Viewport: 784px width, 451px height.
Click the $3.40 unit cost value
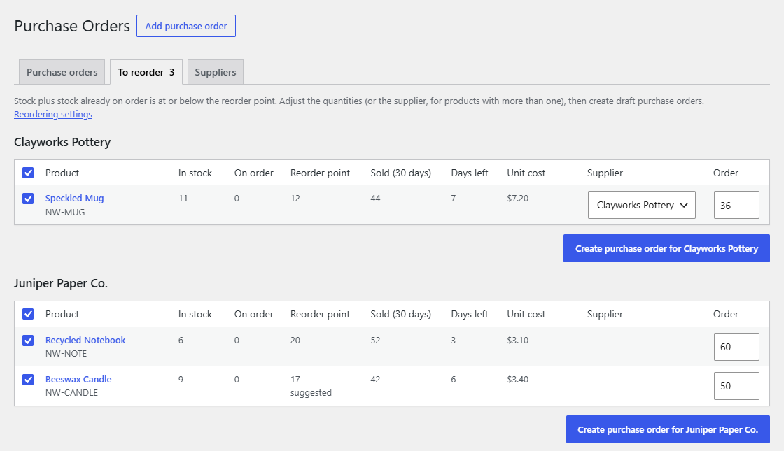pyautogui.click(x=517, y=379)
